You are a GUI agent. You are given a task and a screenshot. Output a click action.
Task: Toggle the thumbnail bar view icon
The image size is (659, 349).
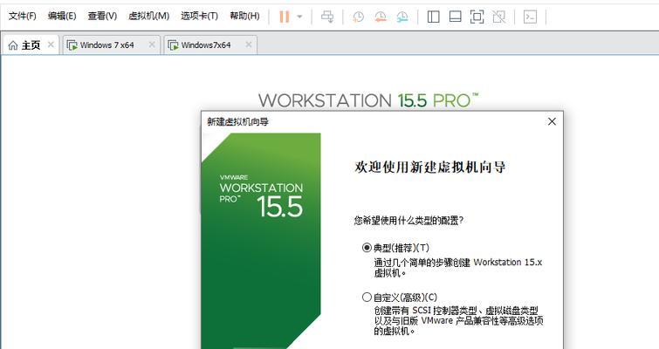(x=455, y=17)
